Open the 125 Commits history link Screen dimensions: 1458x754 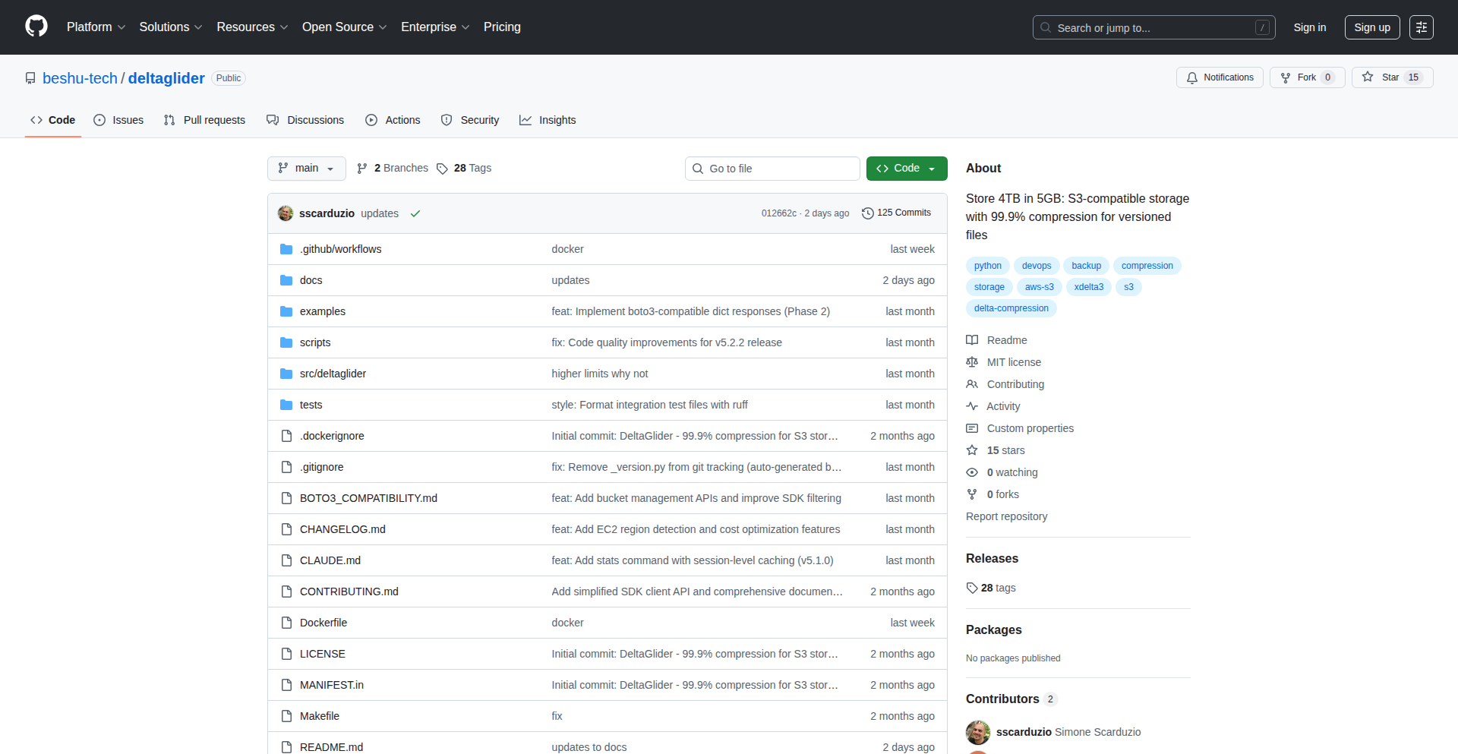tap(897, 213)
